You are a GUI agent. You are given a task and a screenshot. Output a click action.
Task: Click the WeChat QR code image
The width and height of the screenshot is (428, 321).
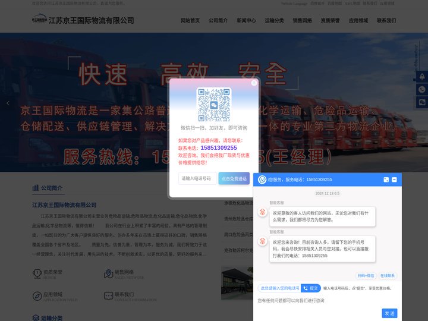214,105
